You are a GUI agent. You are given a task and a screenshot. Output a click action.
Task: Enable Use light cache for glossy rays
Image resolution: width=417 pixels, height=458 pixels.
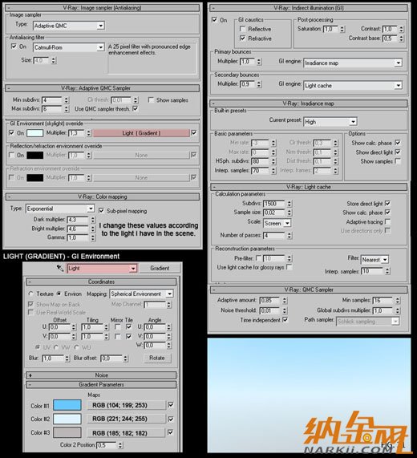point(289,267)
